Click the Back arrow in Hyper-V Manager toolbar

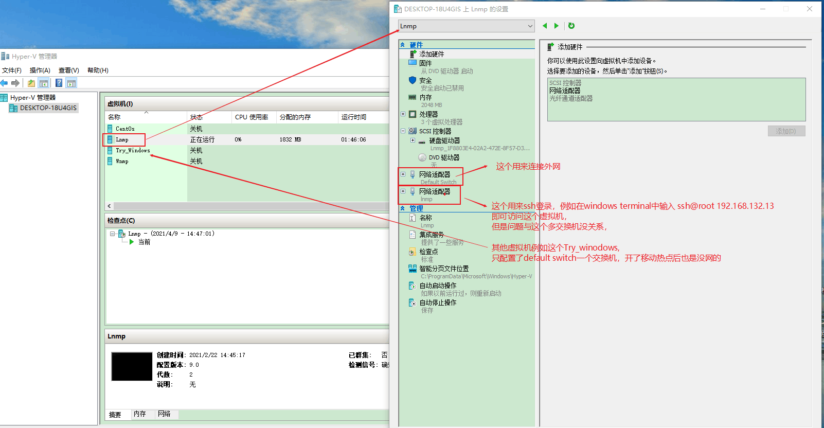(4, 83)
